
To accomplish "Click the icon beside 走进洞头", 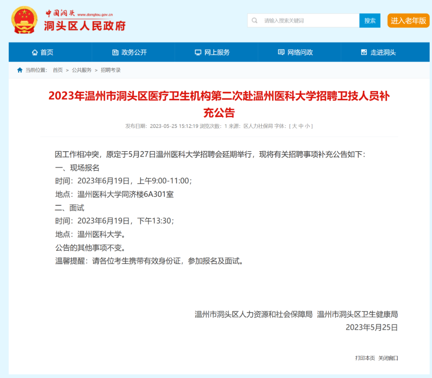I will click(x=364, y=52).
